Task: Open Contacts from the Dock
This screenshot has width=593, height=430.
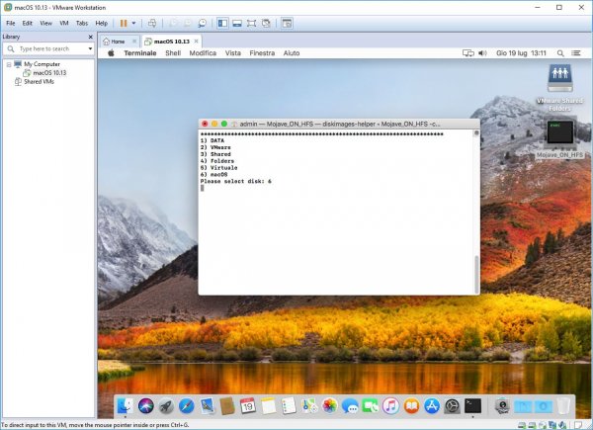Action: 227,406
